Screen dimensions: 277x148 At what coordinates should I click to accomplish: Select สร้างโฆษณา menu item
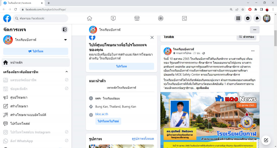point(36,106)
